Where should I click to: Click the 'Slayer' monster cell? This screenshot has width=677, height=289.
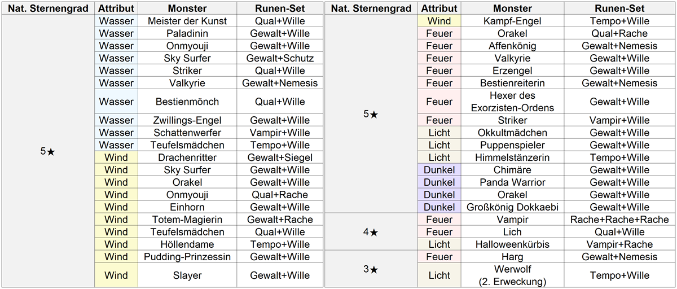coord(187,275)
